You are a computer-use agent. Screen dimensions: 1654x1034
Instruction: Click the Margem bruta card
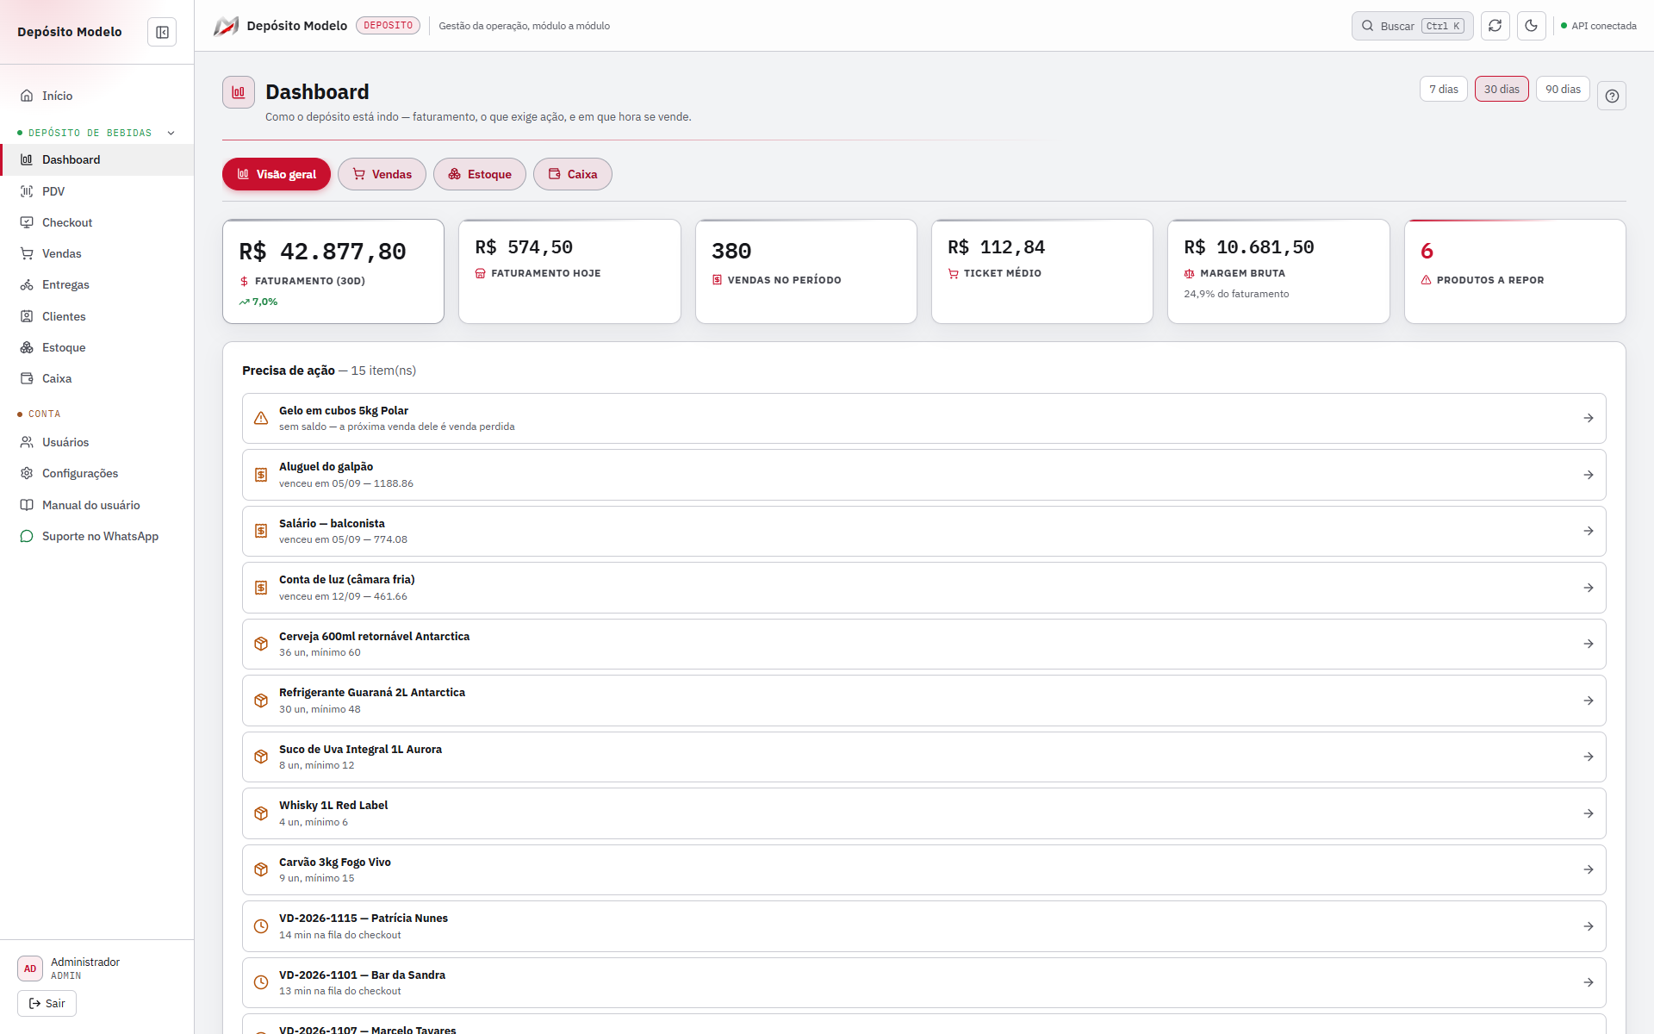pos(1278,271)
